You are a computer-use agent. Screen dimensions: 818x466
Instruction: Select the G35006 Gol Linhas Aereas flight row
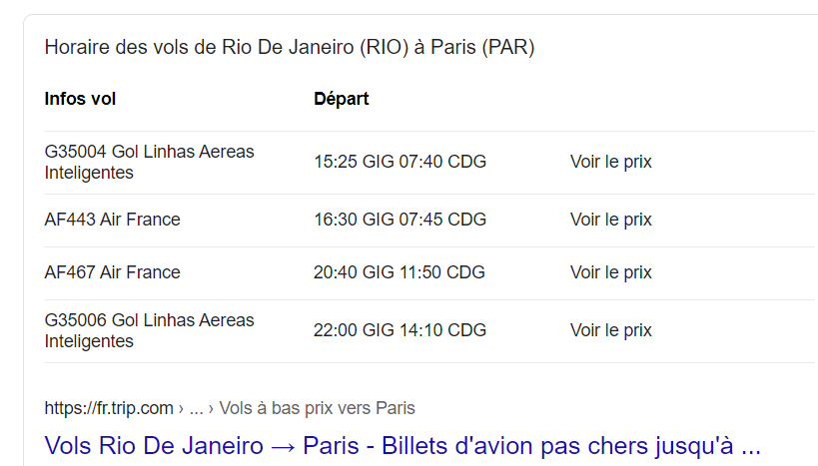pos(149,330)
